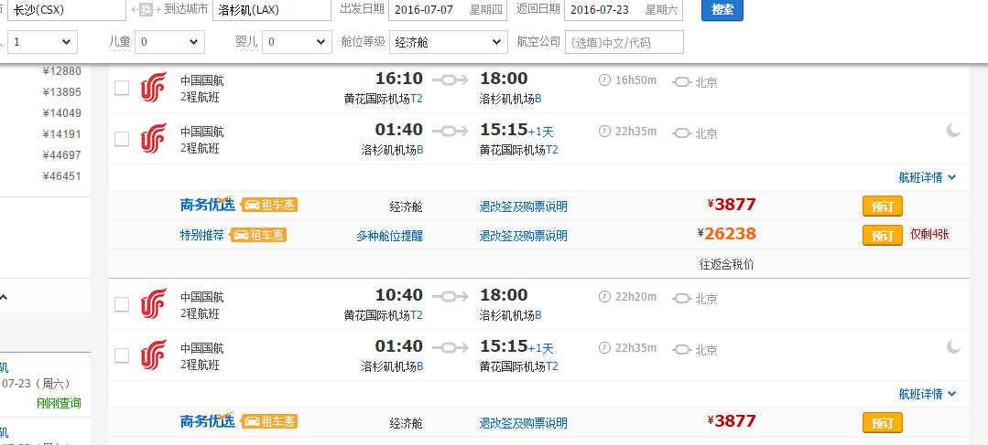Click 租车惠 car badge beside 特别推荐
988x445 pixels.
coord(258,235)
